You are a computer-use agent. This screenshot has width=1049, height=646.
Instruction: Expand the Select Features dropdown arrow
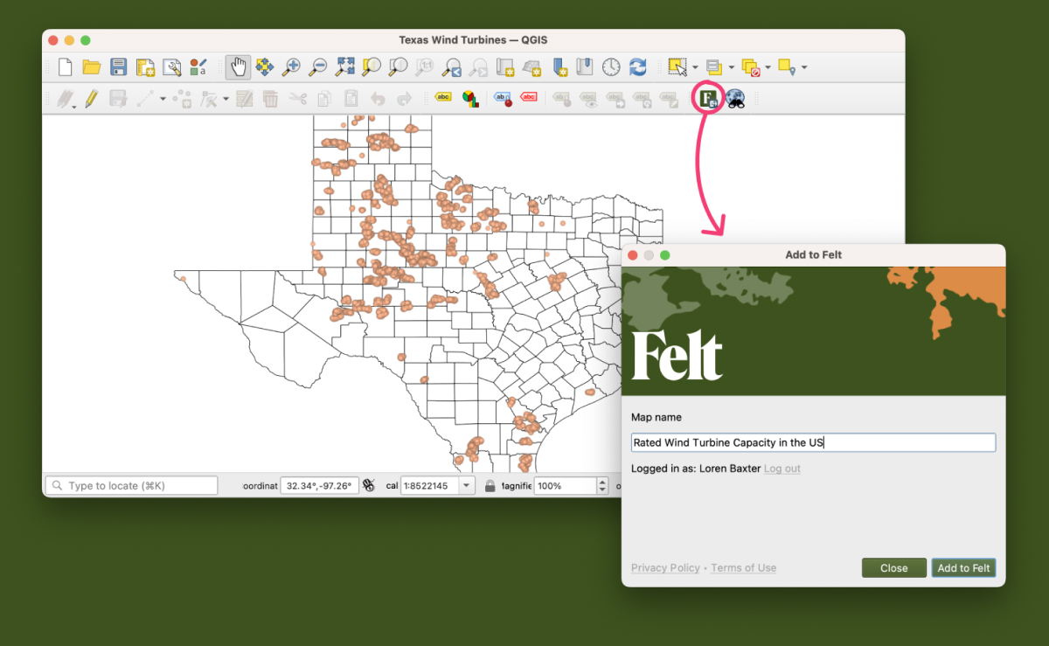pyautogui.click(x=694, y=66)
